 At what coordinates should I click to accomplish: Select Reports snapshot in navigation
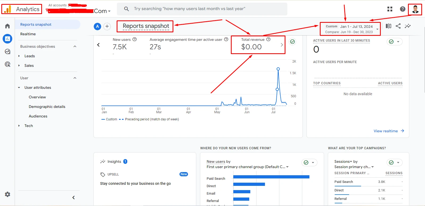pos(48,24)
